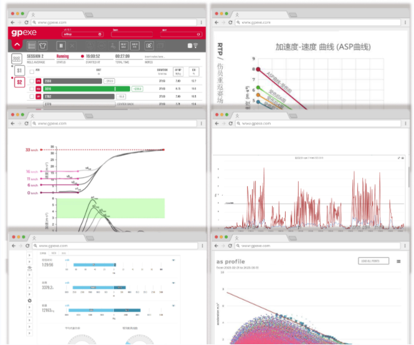Select the S1 session tab
The image size is (414, 345).
tap(19, 70)
